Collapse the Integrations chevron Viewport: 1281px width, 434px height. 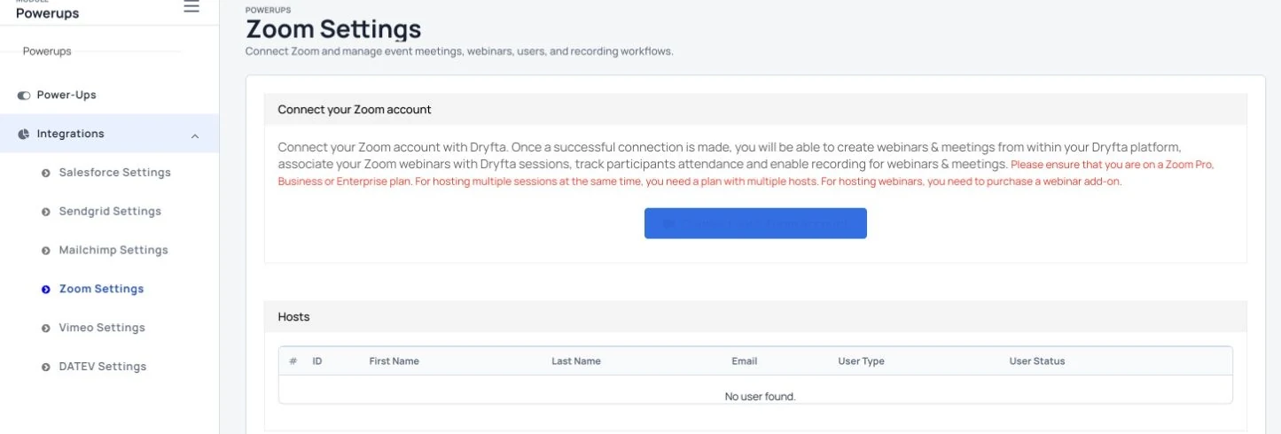click(195, 136)
